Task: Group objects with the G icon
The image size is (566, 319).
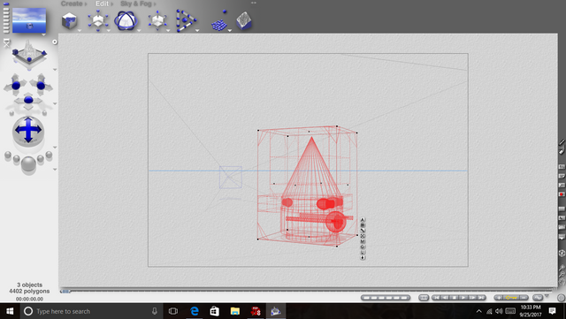Action: coord(363,247)
